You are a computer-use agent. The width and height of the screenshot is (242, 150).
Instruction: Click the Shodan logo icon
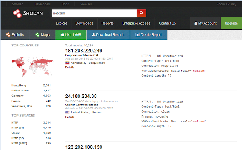[x=17, y=14]
